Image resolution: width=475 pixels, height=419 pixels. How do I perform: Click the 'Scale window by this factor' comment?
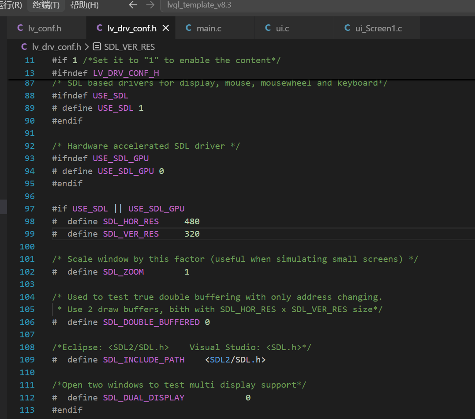tap(235, 259)
